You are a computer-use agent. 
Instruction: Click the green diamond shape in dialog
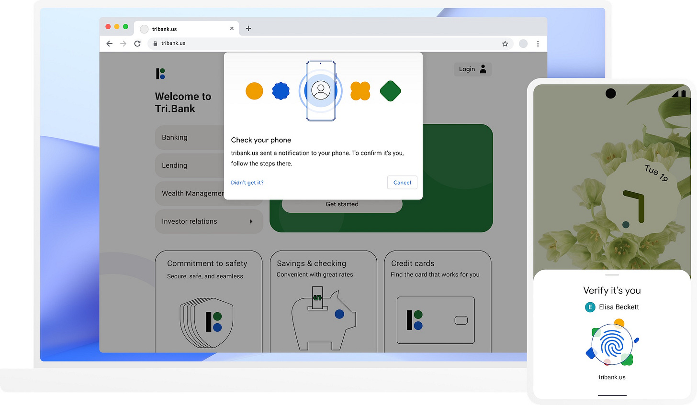390,91
